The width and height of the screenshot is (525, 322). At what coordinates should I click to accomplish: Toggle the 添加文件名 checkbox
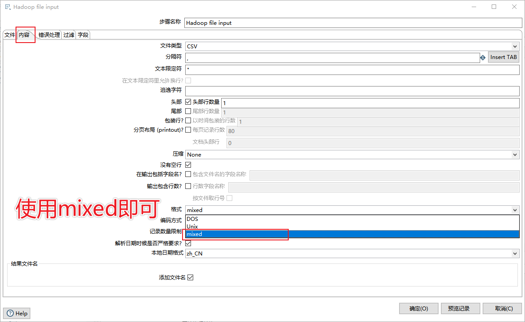(x=191, y=278)
